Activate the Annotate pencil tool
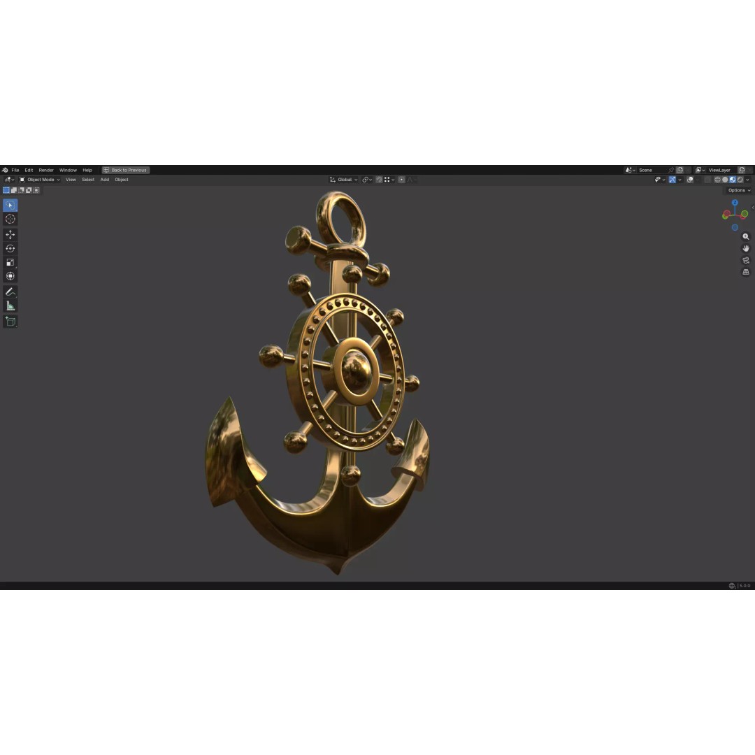The width and height of the screenshot is (755, 755). point(10,292)
